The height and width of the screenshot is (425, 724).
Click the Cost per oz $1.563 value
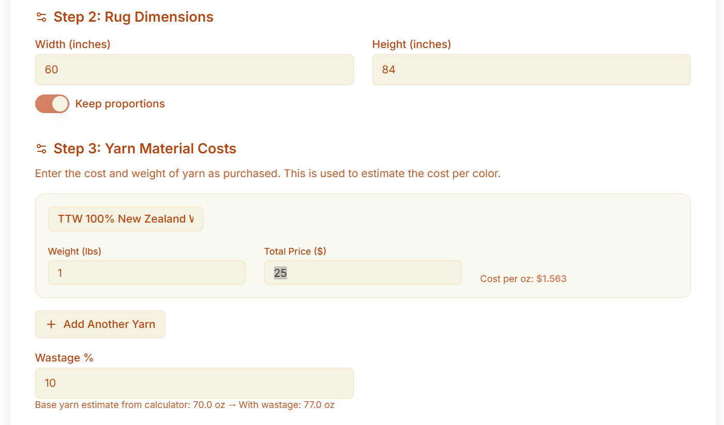click(x=552, y=278)
